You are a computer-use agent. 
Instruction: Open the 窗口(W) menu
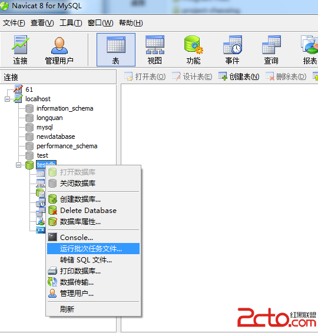point(100,23)
